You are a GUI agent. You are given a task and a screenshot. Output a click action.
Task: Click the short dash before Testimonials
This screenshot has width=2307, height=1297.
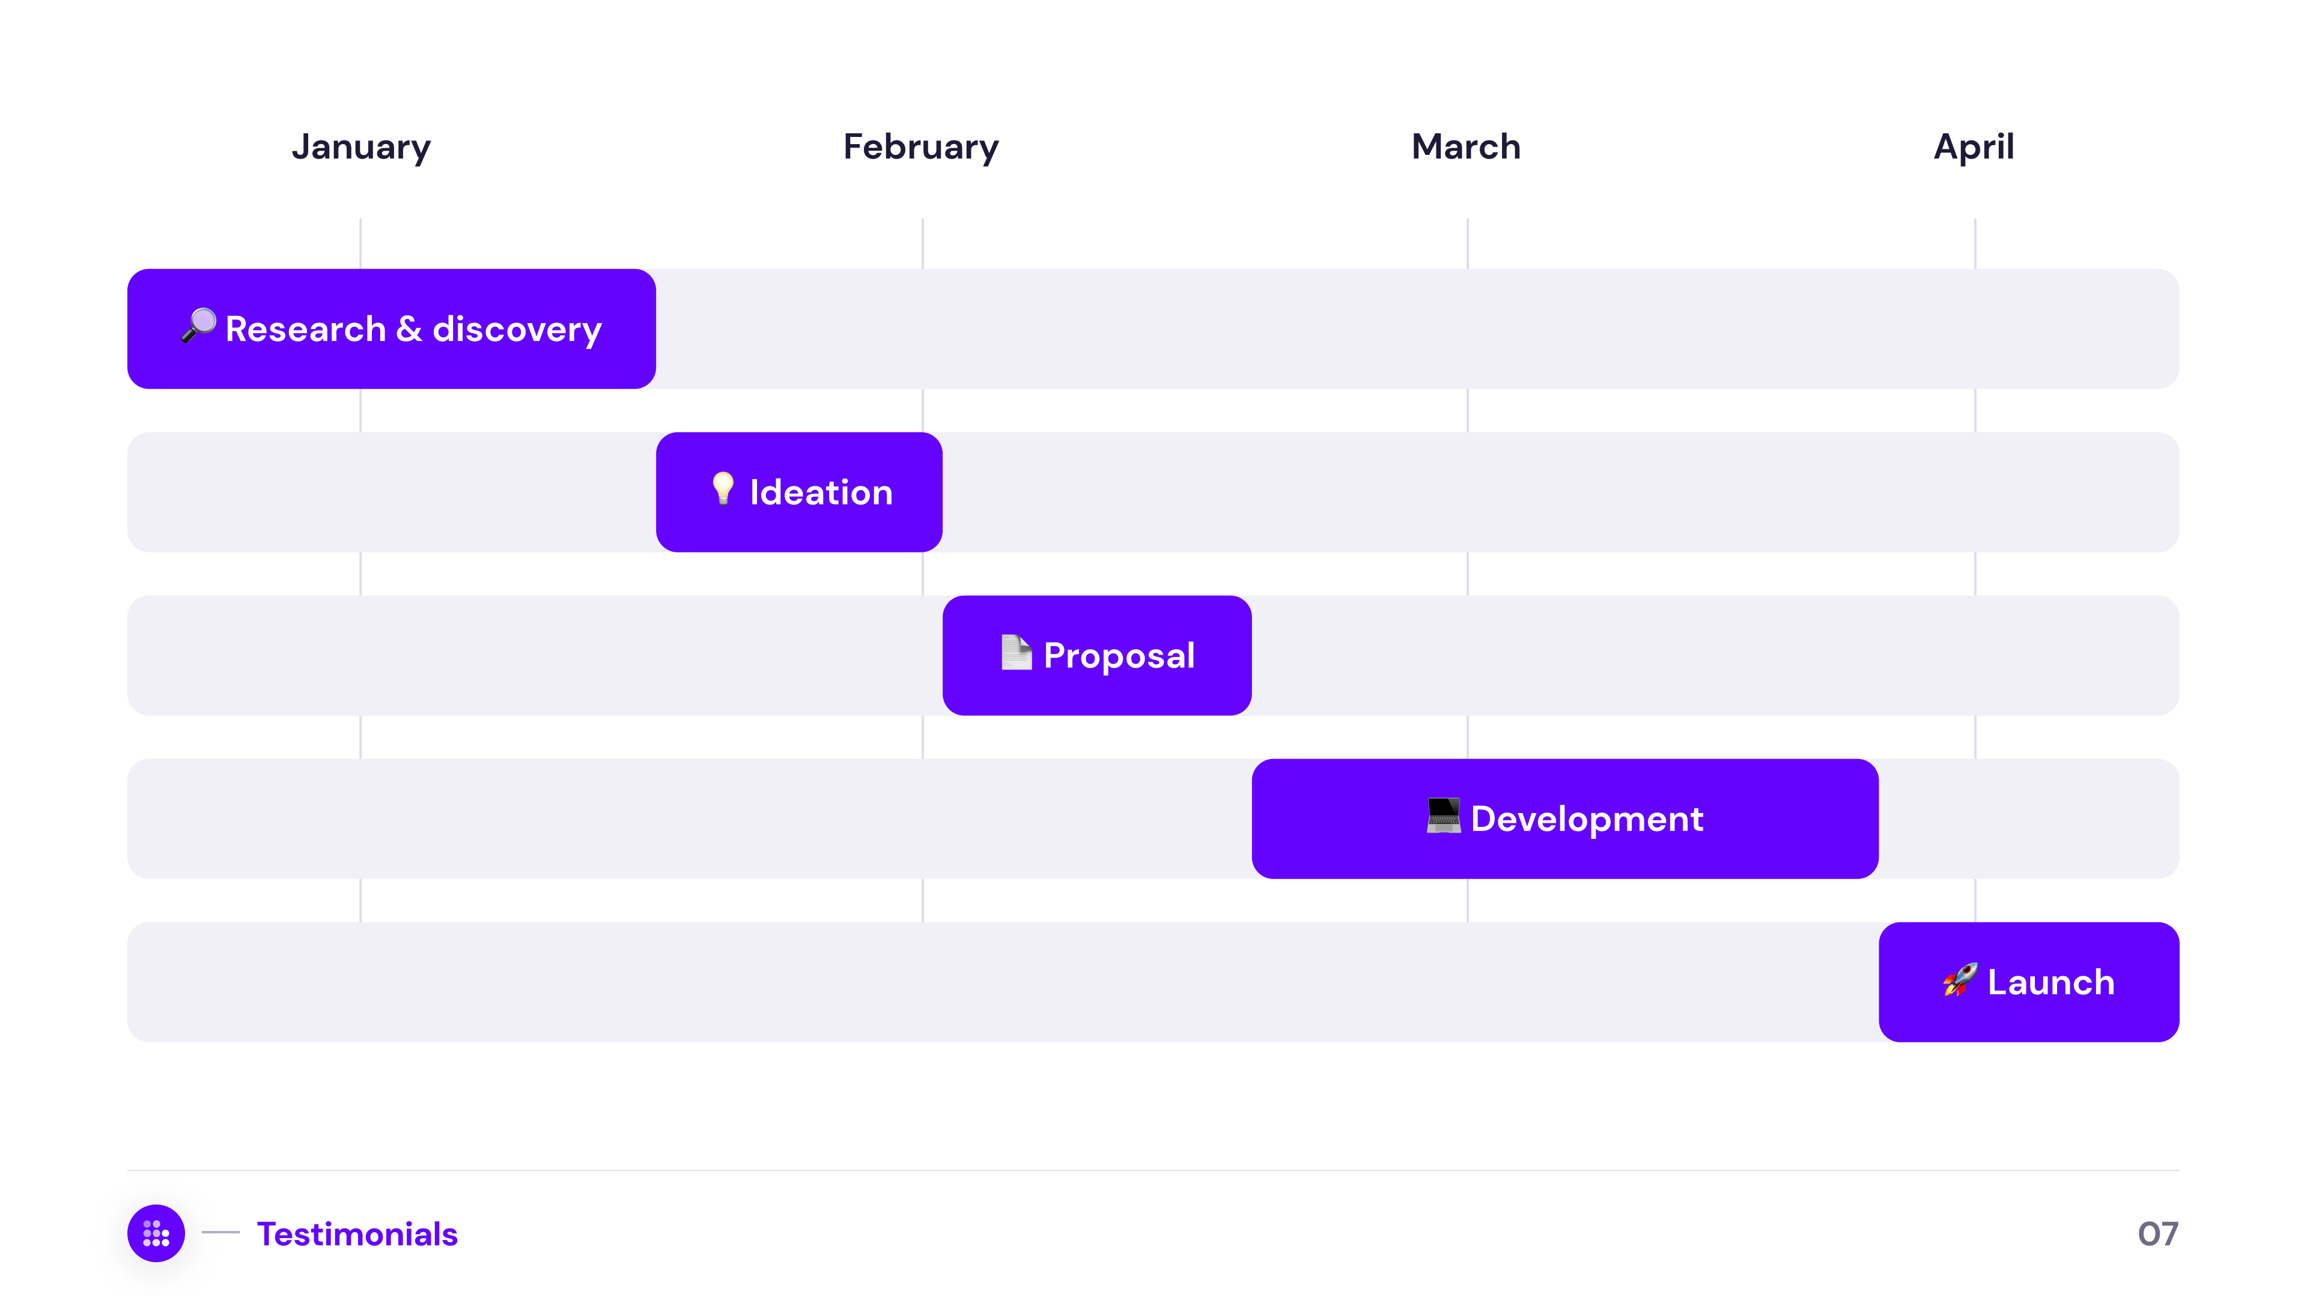coord(220,1233)
